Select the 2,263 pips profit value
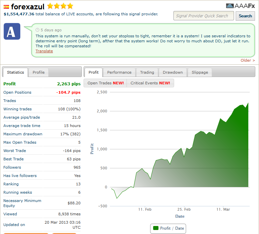 click(x=69, y=84)
